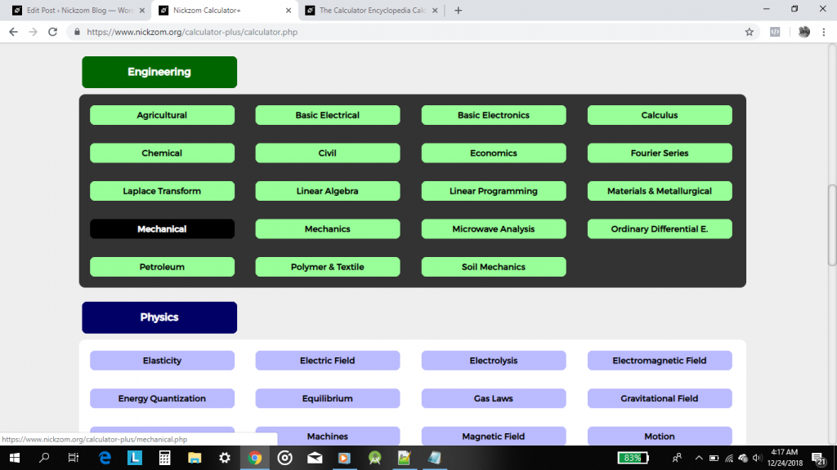Open the Soil Mechanics category
This screenshot has height=470, width=837.
tap(494, 267)
